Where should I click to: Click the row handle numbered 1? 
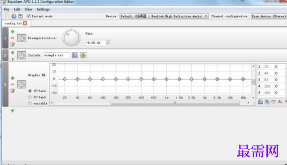tap(5, 38)
